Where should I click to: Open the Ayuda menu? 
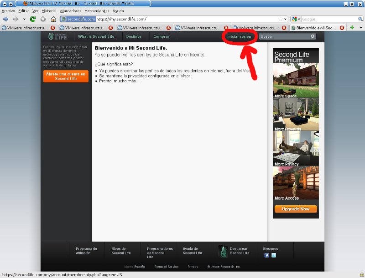point(118,11)
